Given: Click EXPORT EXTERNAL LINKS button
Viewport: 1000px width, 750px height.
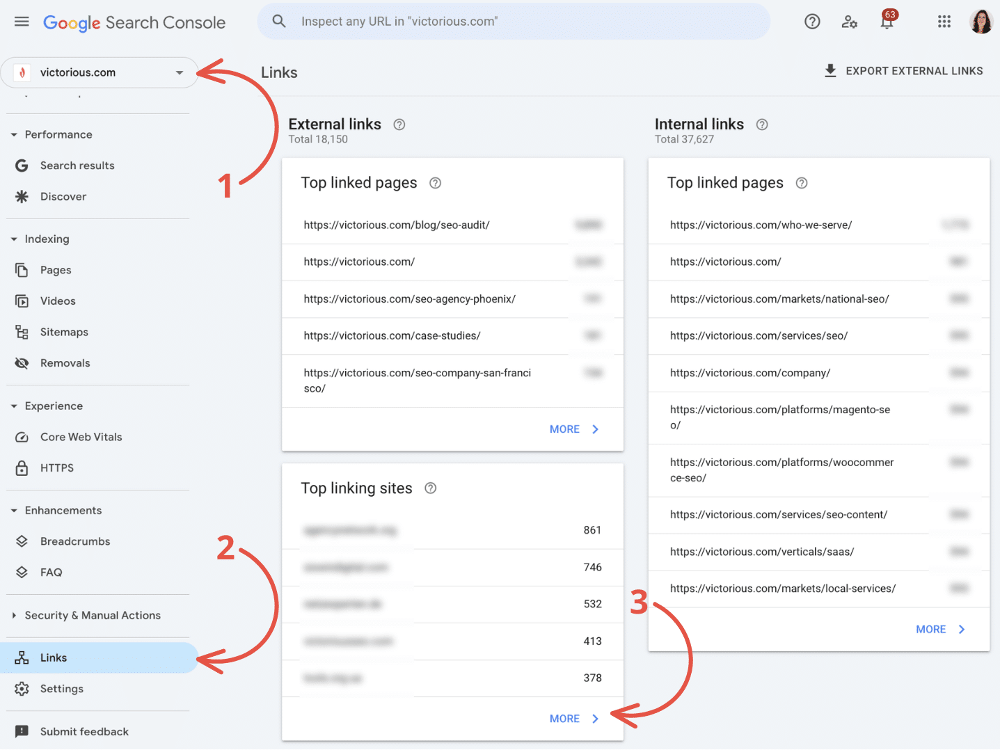Looking at the screenshot, I should [x=903, y=71].
